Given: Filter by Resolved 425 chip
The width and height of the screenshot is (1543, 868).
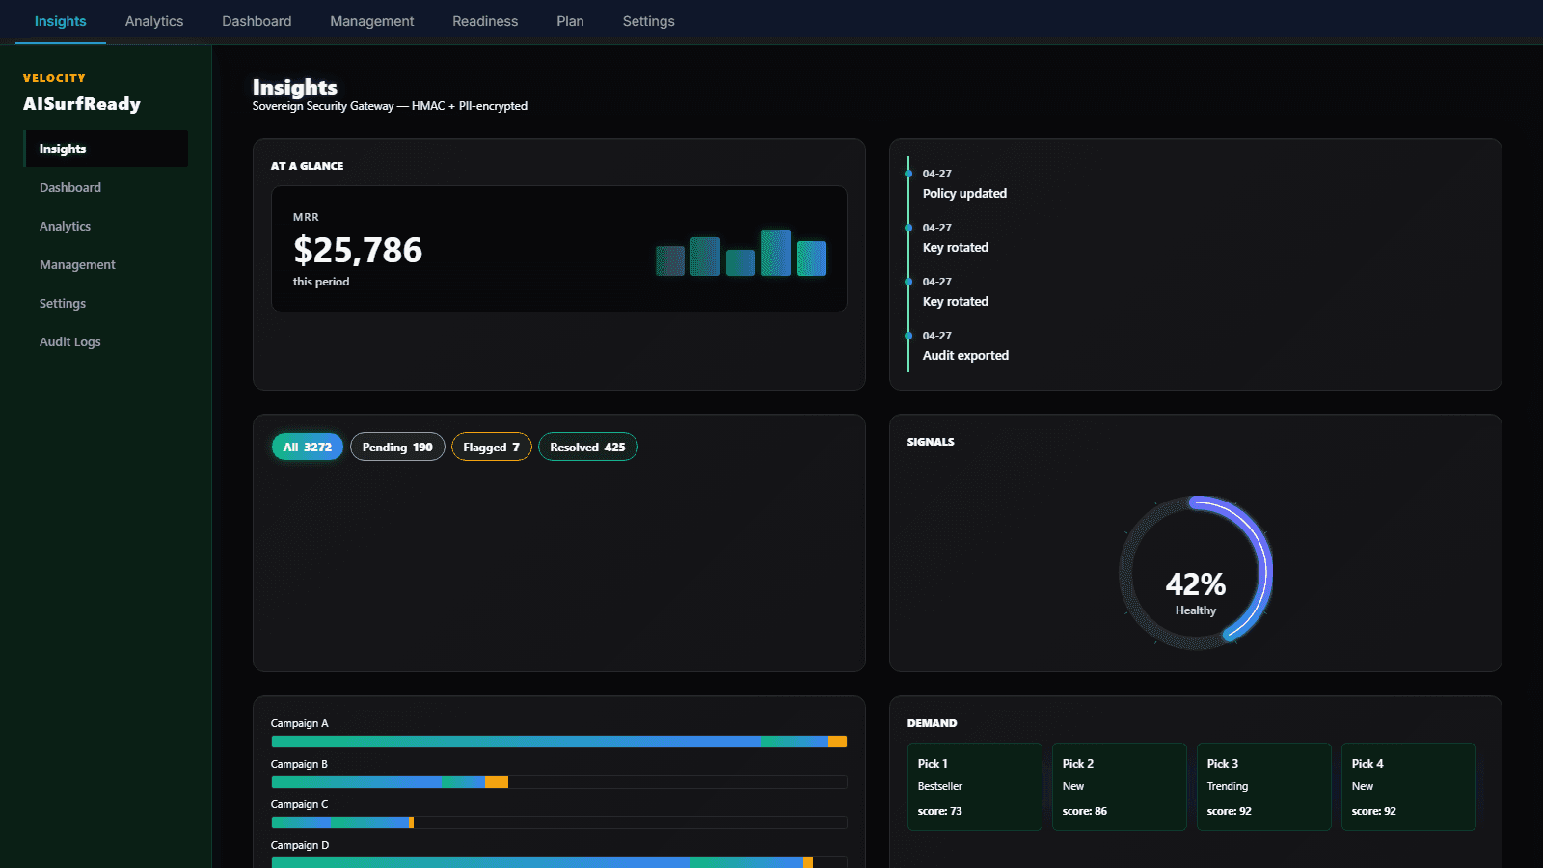Looking at the screenshot, I should [587, 447].
